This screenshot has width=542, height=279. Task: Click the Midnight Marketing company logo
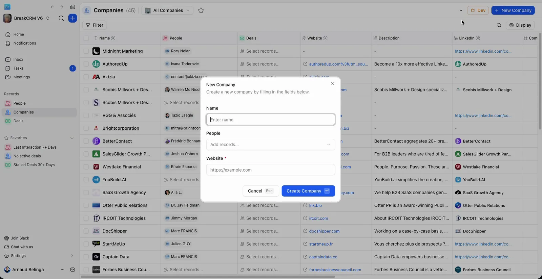click(96, 51)
